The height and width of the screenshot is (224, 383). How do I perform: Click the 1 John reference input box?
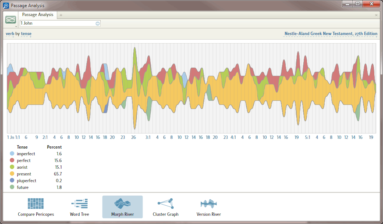(x=60, y=24)
